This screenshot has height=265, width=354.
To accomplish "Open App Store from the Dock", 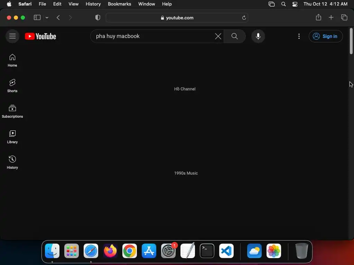I will 149,251.
